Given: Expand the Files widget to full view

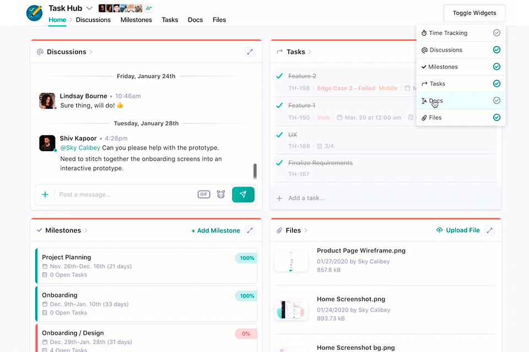Looking at the screenshot, I should pyautogui.click(x=490, y=230).
